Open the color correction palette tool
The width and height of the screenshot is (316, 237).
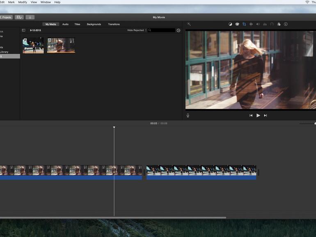pyautogui.click(x=237, y=24)
